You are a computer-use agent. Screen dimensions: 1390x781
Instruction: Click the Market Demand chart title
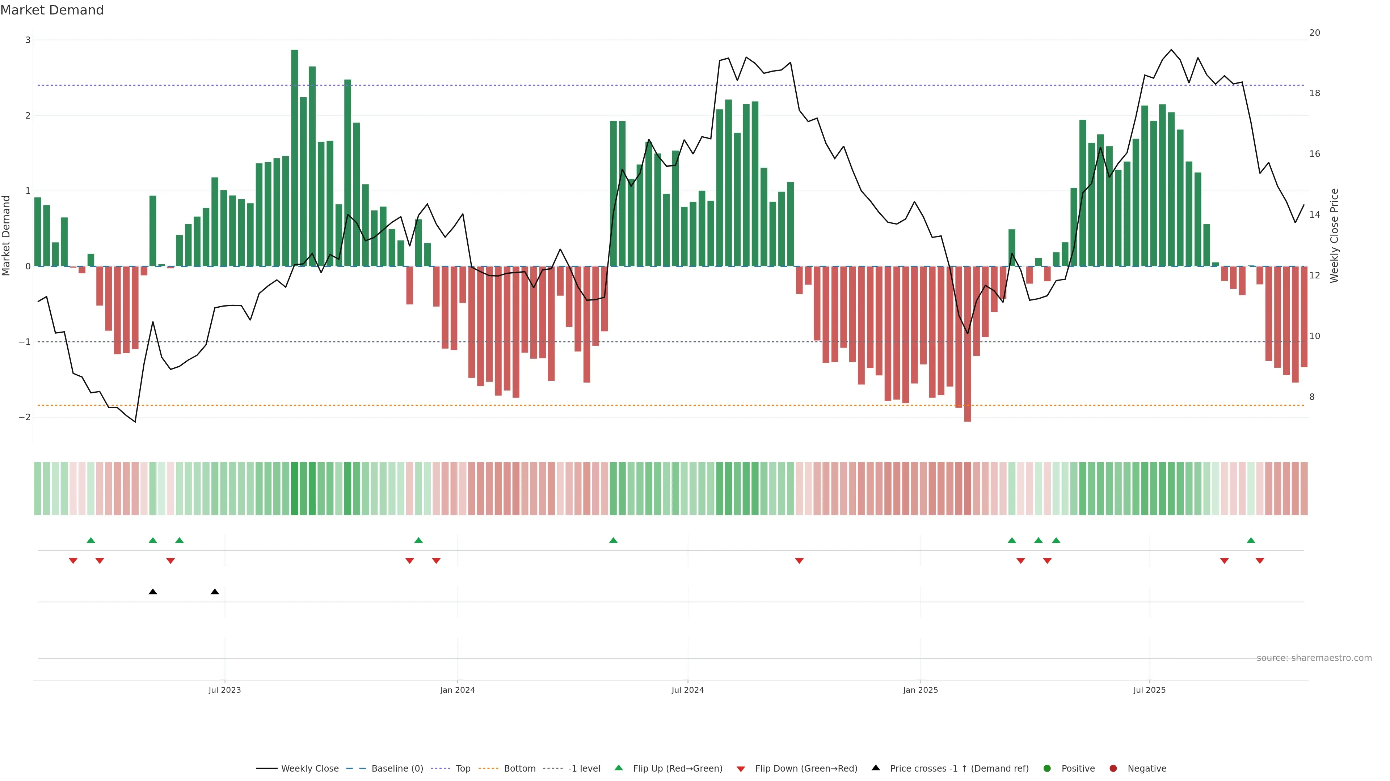pyautogui.click(x=52, y=10)
